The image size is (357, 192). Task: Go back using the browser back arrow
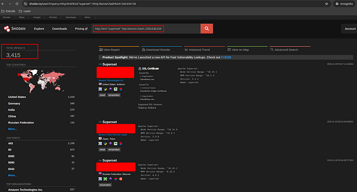click(x=3, y=4)
